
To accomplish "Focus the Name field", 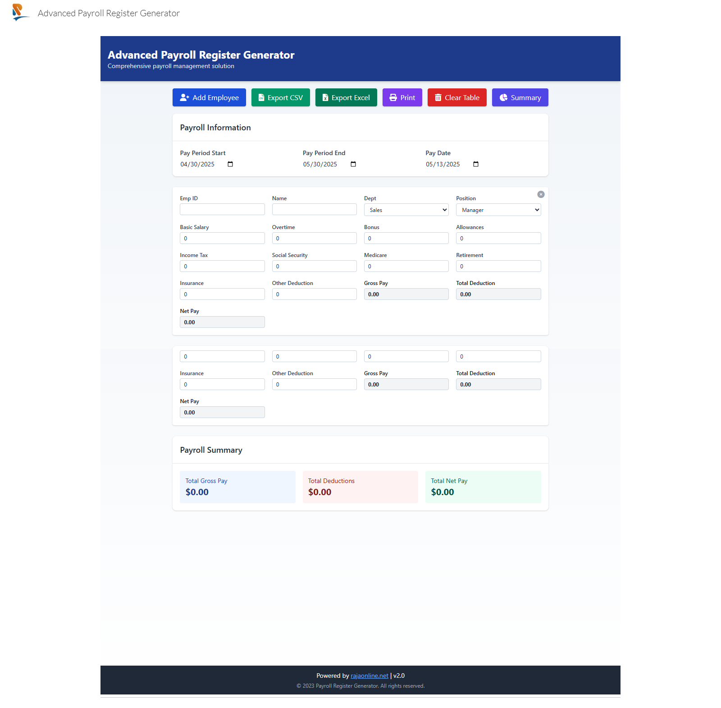I will [315, 209].
